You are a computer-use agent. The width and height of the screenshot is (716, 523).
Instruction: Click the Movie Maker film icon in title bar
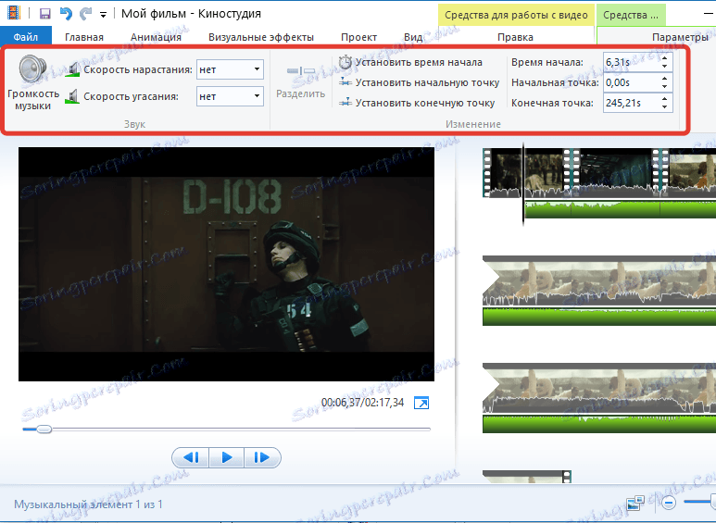pyautogui.click(x=14, y=13)
